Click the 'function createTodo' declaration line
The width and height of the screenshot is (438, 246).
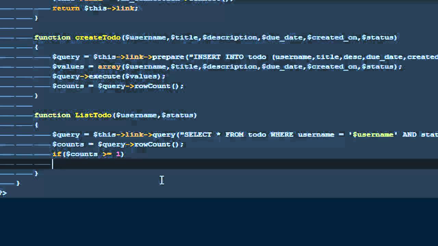coord(216,38)
